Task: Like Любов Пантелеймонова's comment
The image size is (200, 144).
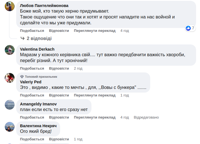Action: coord(32,31)
